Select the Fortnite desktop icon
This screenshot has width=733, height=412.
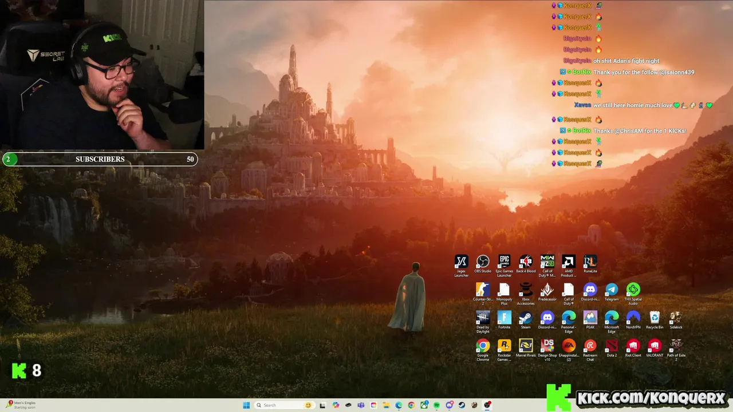tap(504, 320)
